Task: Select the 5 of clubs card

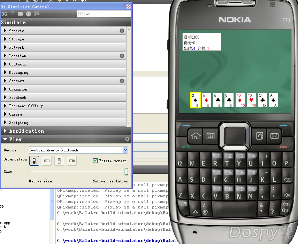Action: pos(217,100)
